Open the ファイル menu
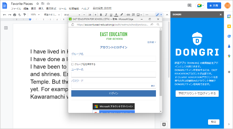The height and width of the screenshot is (129, 233). pos(16,8)
